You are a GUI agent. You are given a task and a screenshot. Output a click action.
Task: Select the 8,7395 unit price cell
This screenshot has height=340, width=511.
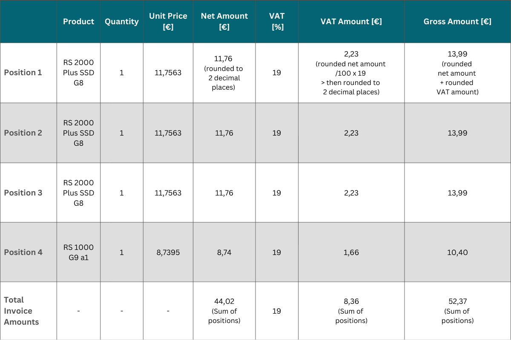coord(168,252)
